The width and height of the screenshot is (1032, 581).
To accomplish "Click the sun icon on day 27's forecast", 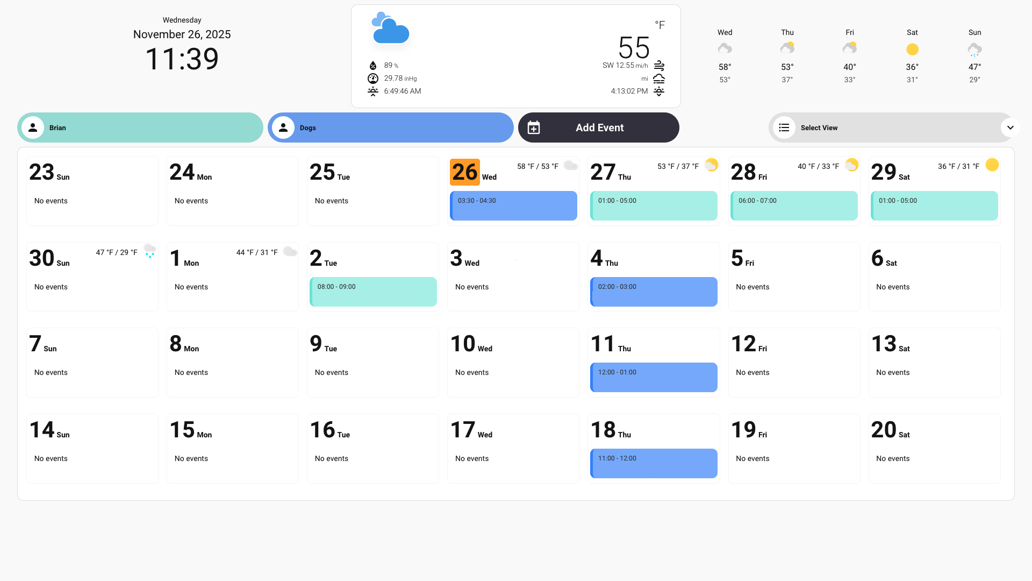I will coord(711,165).
